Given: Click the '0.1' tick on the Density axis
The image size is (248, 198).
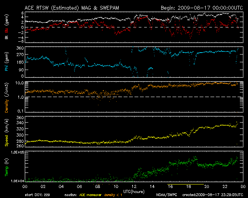Looking at the screenshot, I should pos(21,111).
